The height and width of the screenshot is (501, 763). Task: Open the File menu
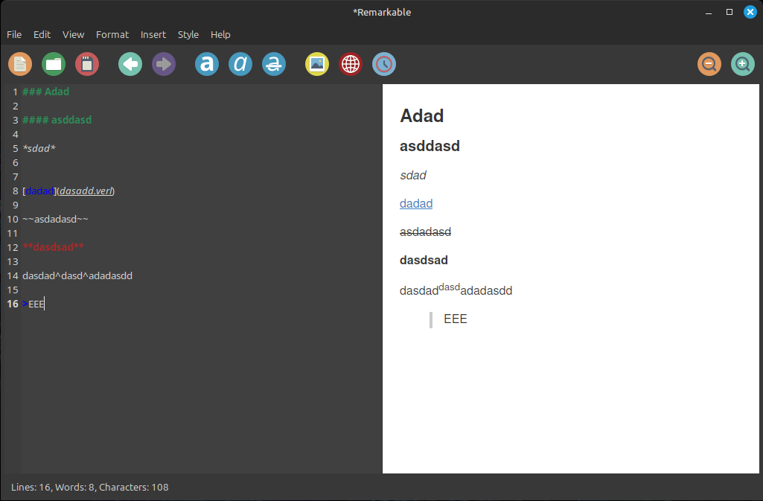click(14, 34)
